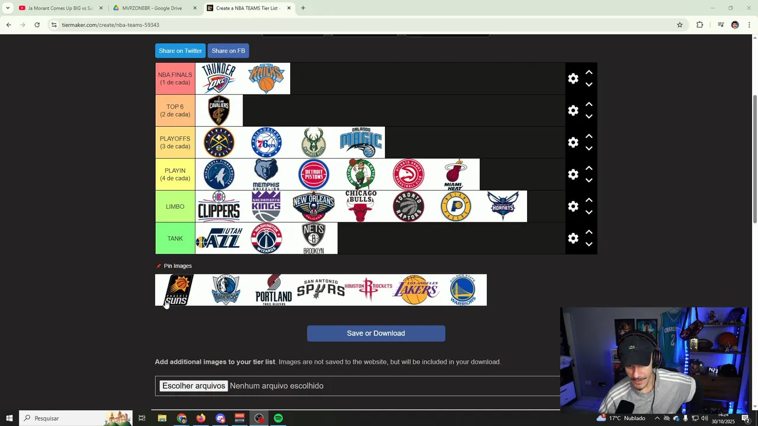Move NBA FINALS row down with chevron
Screen dimensions: 758x426
click(589, 85)
